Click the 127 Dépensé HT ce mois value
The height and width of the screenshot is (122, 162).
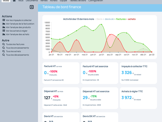tap(47, 98)
